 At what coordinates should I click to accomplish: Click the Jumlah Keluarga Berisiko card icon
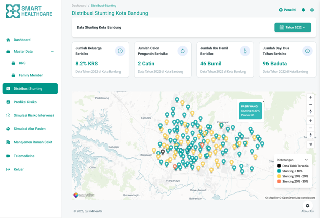(120, 51)
